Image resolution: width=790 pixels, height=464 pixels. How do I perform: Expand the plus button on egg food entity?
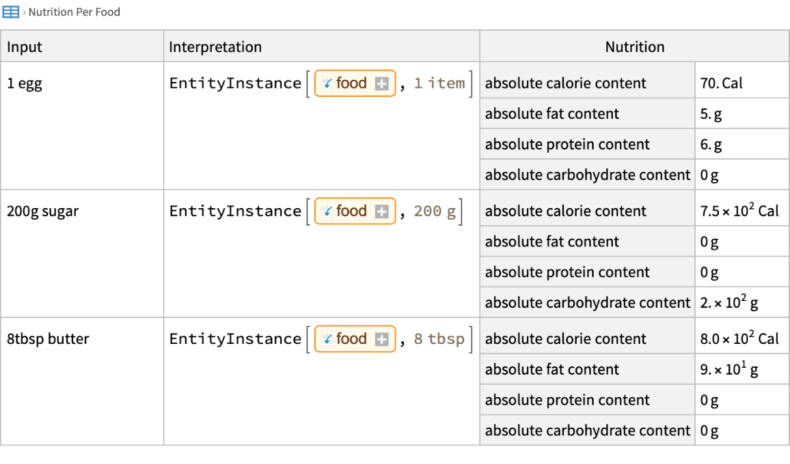382,84
